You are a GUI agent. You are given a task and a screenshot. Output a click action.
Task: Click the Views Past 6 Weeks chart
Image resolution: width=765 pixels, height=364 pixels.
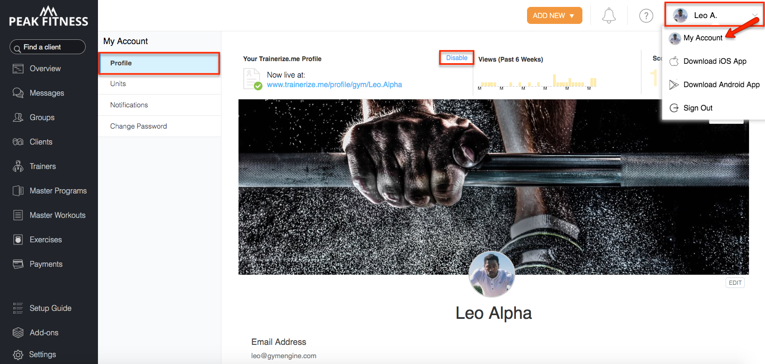tap(538, 81)
